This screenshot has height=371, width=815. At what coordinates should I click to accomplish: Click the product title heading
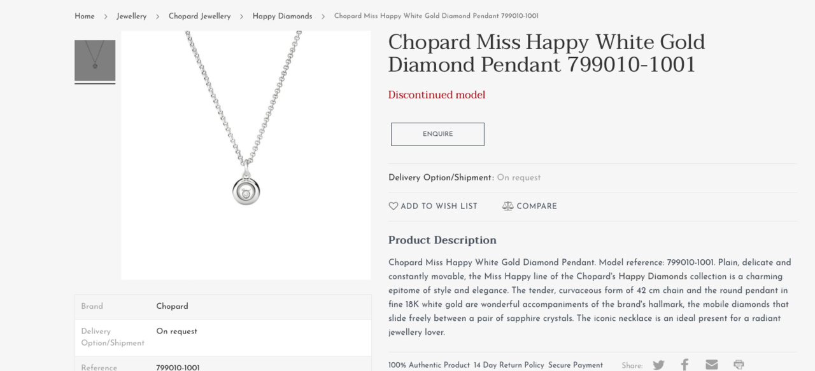click(x=546, y=53)
